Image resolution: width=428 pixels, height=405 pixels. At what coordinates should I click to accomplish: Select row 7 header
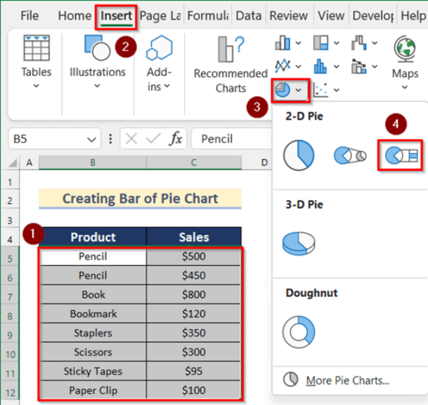10,297
